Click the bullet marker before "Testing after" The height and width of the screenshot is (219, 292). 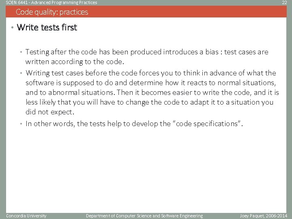[x=22, y=52]
